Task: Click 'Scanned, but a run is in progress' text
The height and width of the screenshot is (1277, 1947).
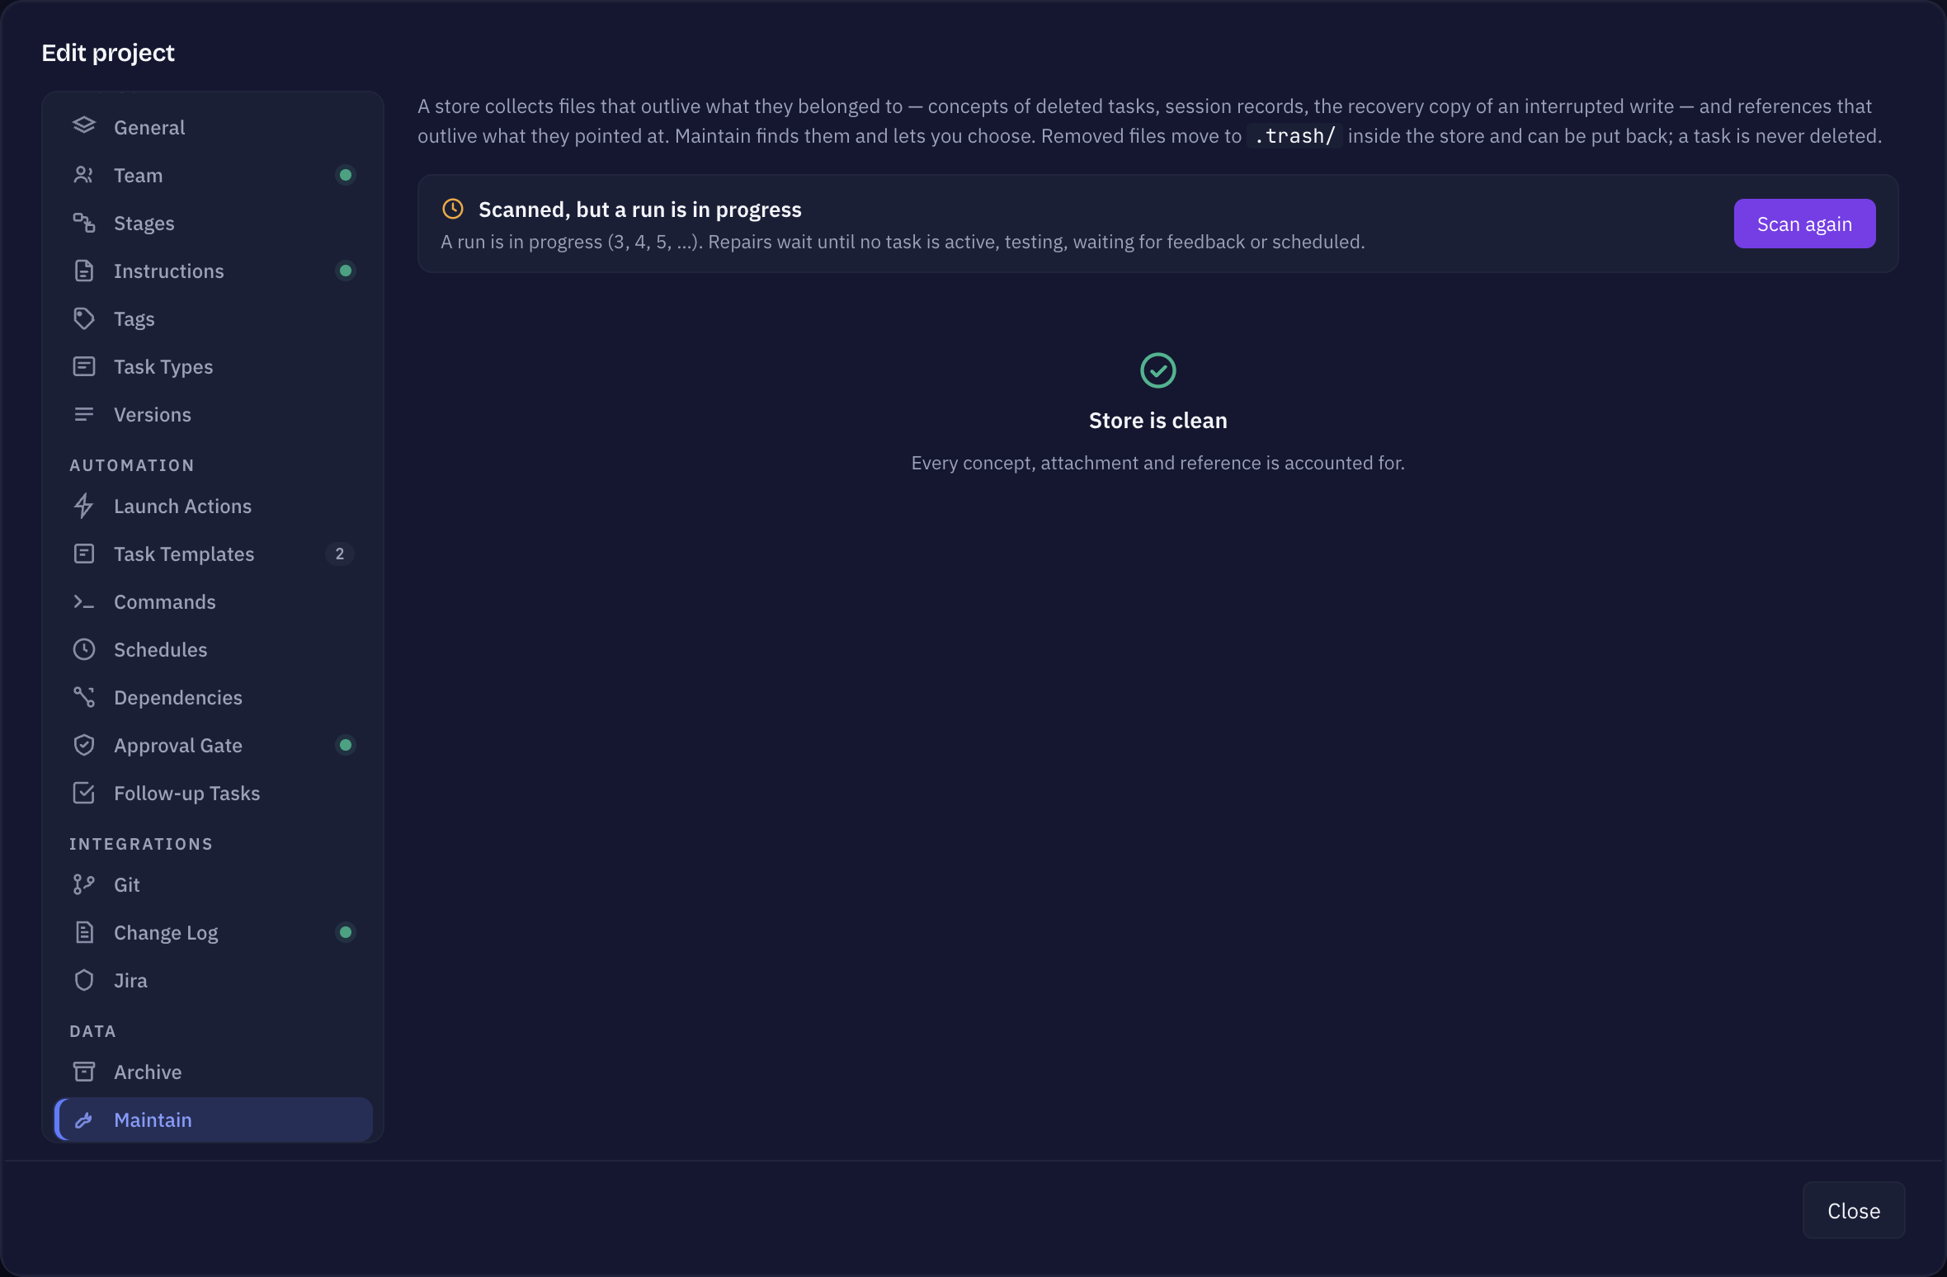Action: (x=640, y=210)
